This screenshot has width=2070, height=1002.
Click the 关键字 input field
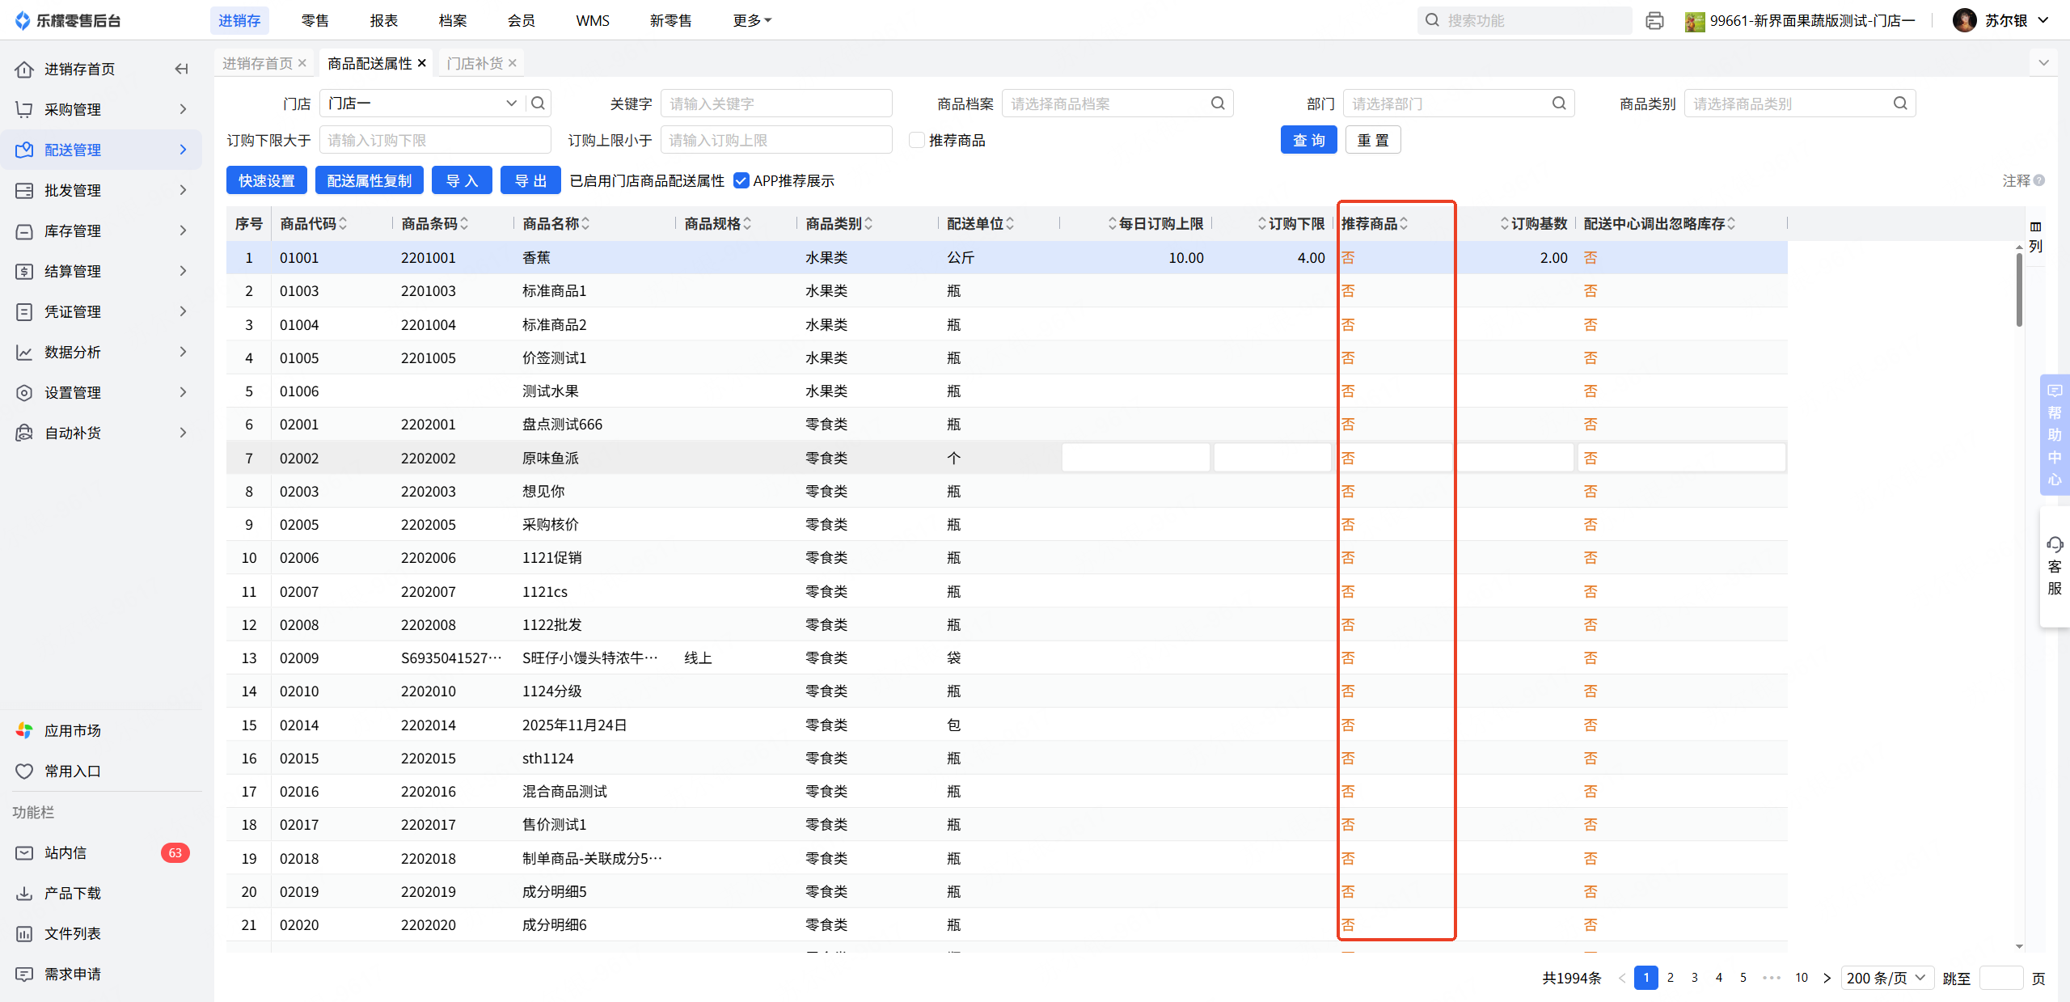[x=775, y=104]
